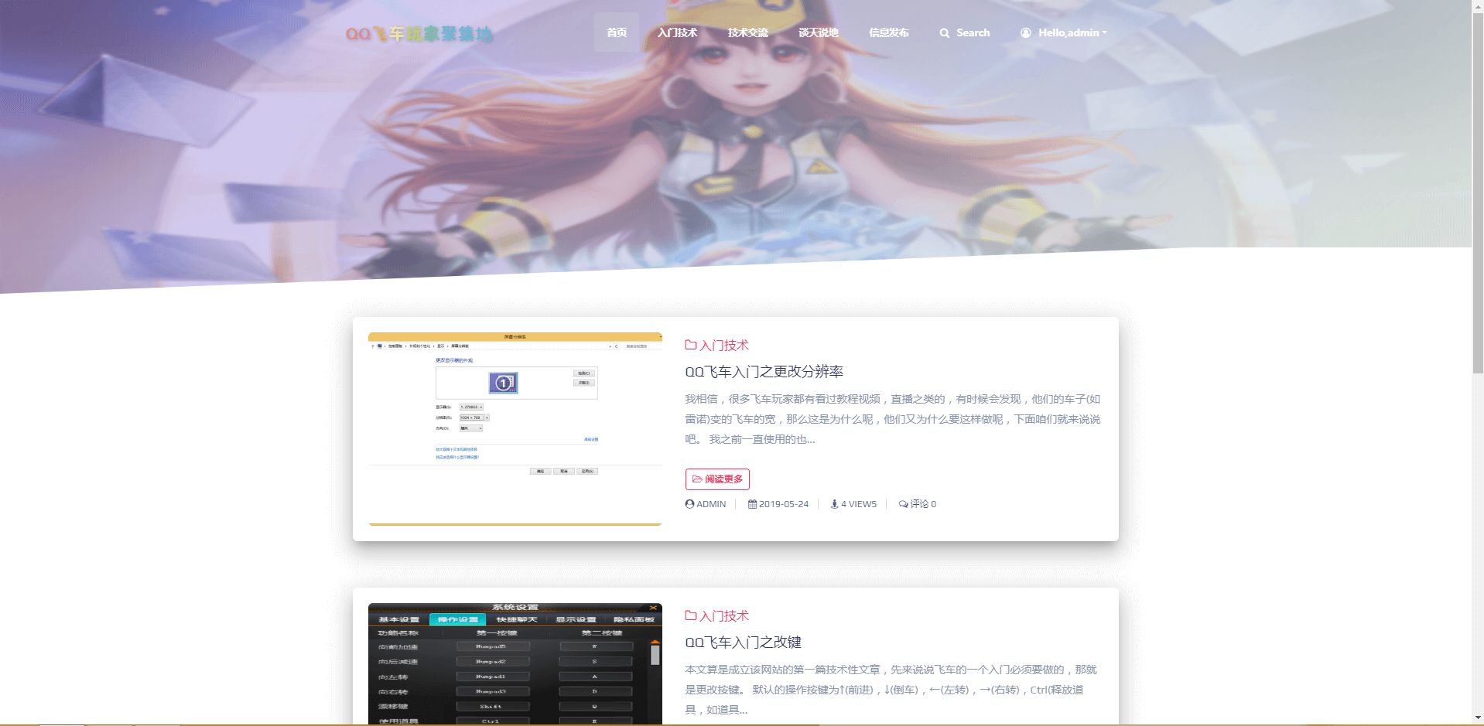Click the screen resolution settings thumbnail image
The width and height of the screenshot is (1484, 726).
(x=515, y=429)
